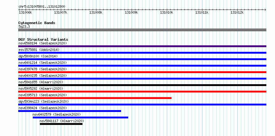Select the shorter red nsv6395713 bar
Viewport: 275px width, 136px height.
click(95, 98)
